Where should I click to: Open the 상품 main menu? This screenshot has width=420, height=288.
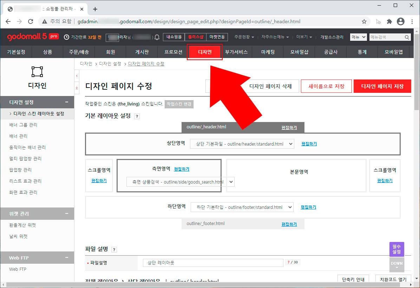click(x=47, y=52)
